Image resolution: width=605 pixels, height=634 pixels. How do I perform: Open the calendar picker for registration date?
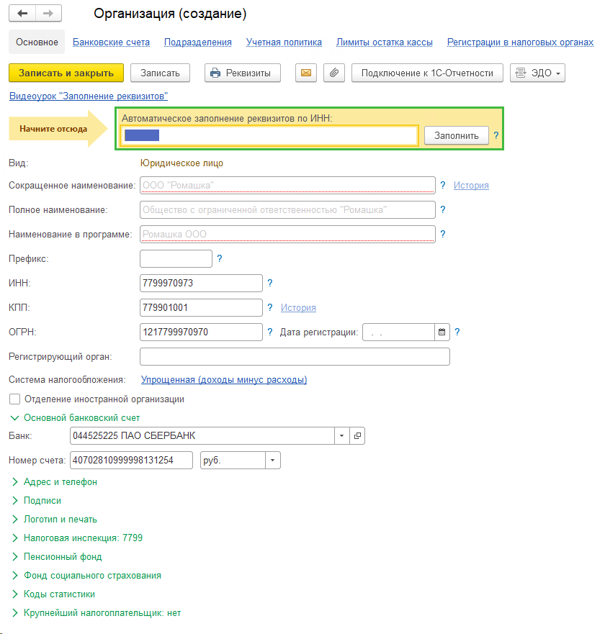pyautogui.click(x=442, y=332)
